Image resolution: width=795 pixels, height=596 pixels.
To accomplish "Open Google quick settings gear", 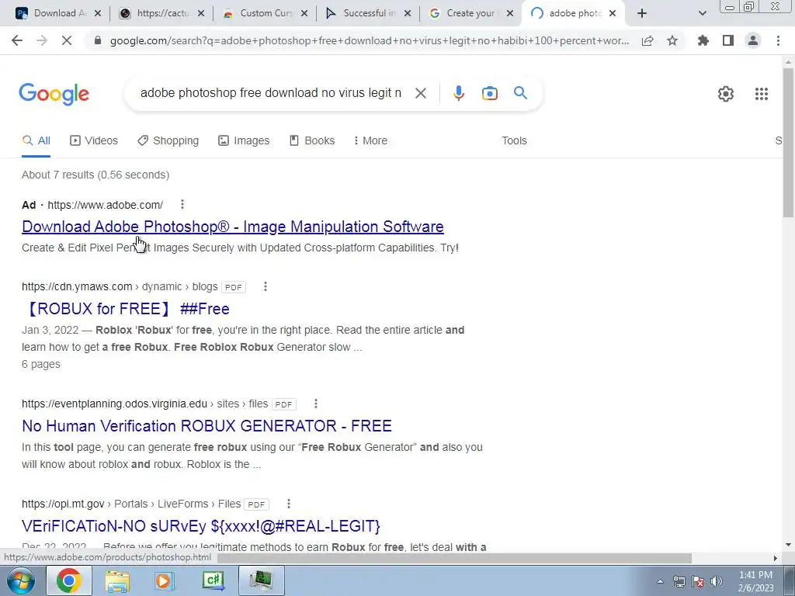I will (x=726, y=94).
